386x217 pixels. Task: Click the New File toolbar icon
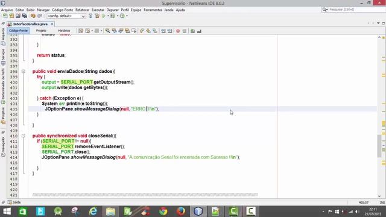coord(5,16)
